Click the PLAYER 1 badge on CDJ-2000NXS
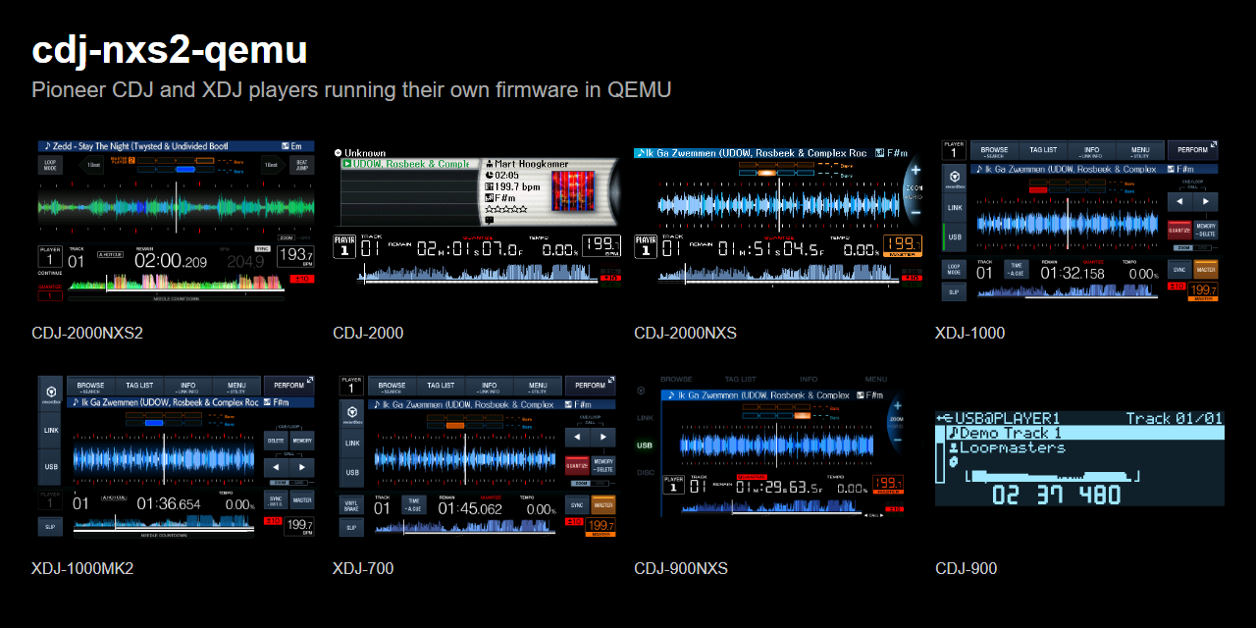The height and width of the screenshot is (628, 1256). (x=646, y=246)
